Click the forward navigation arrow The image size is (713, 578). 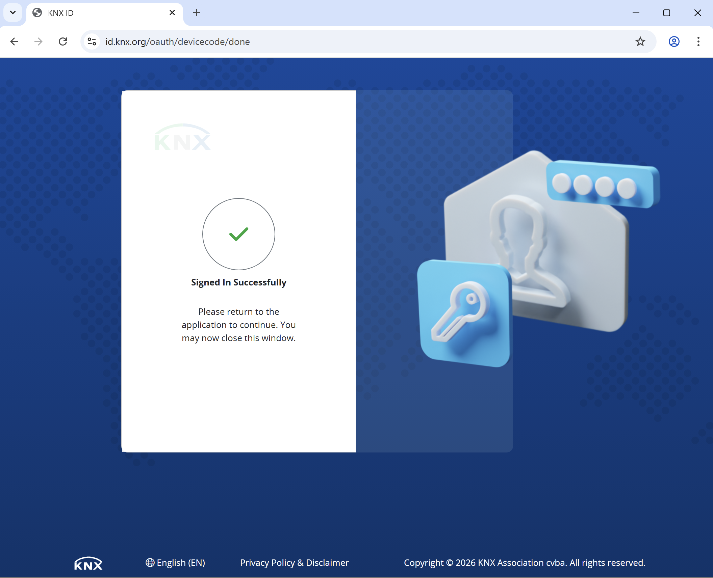[x=39, y=42]
